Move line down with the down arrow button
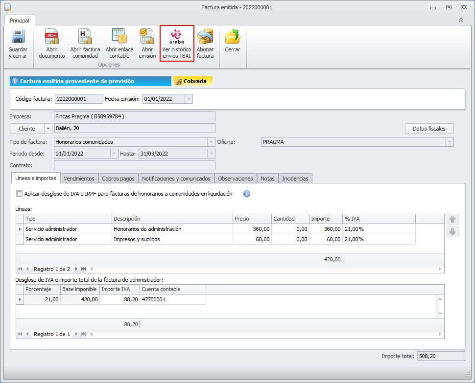 click(x=453, y=232)
